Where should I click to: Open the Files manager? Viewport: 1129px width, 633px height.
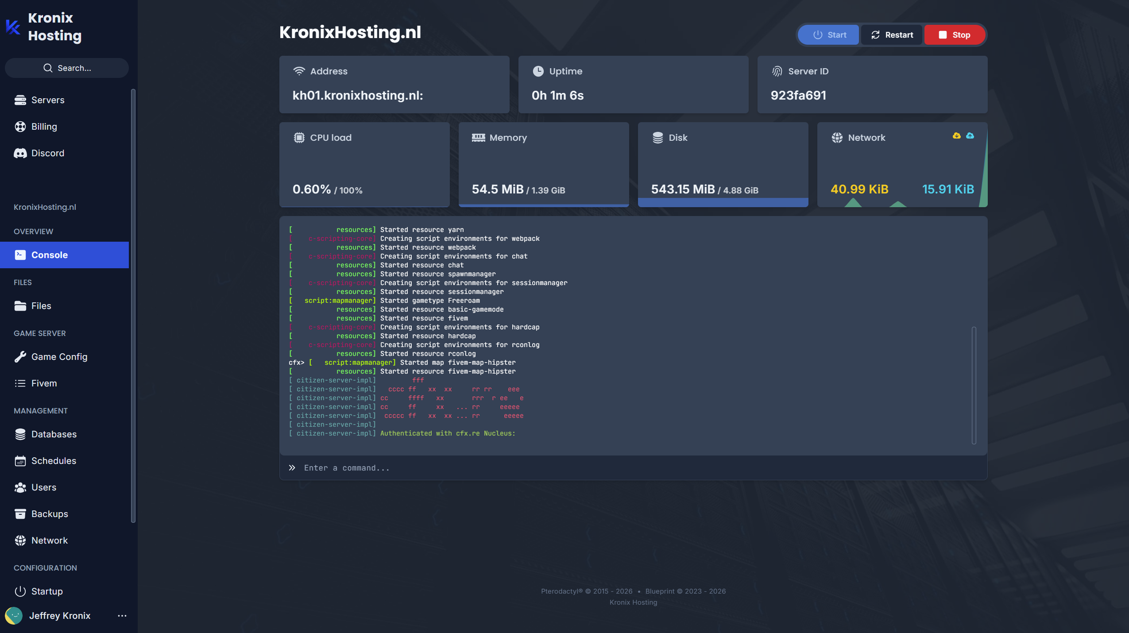[65, 306]
